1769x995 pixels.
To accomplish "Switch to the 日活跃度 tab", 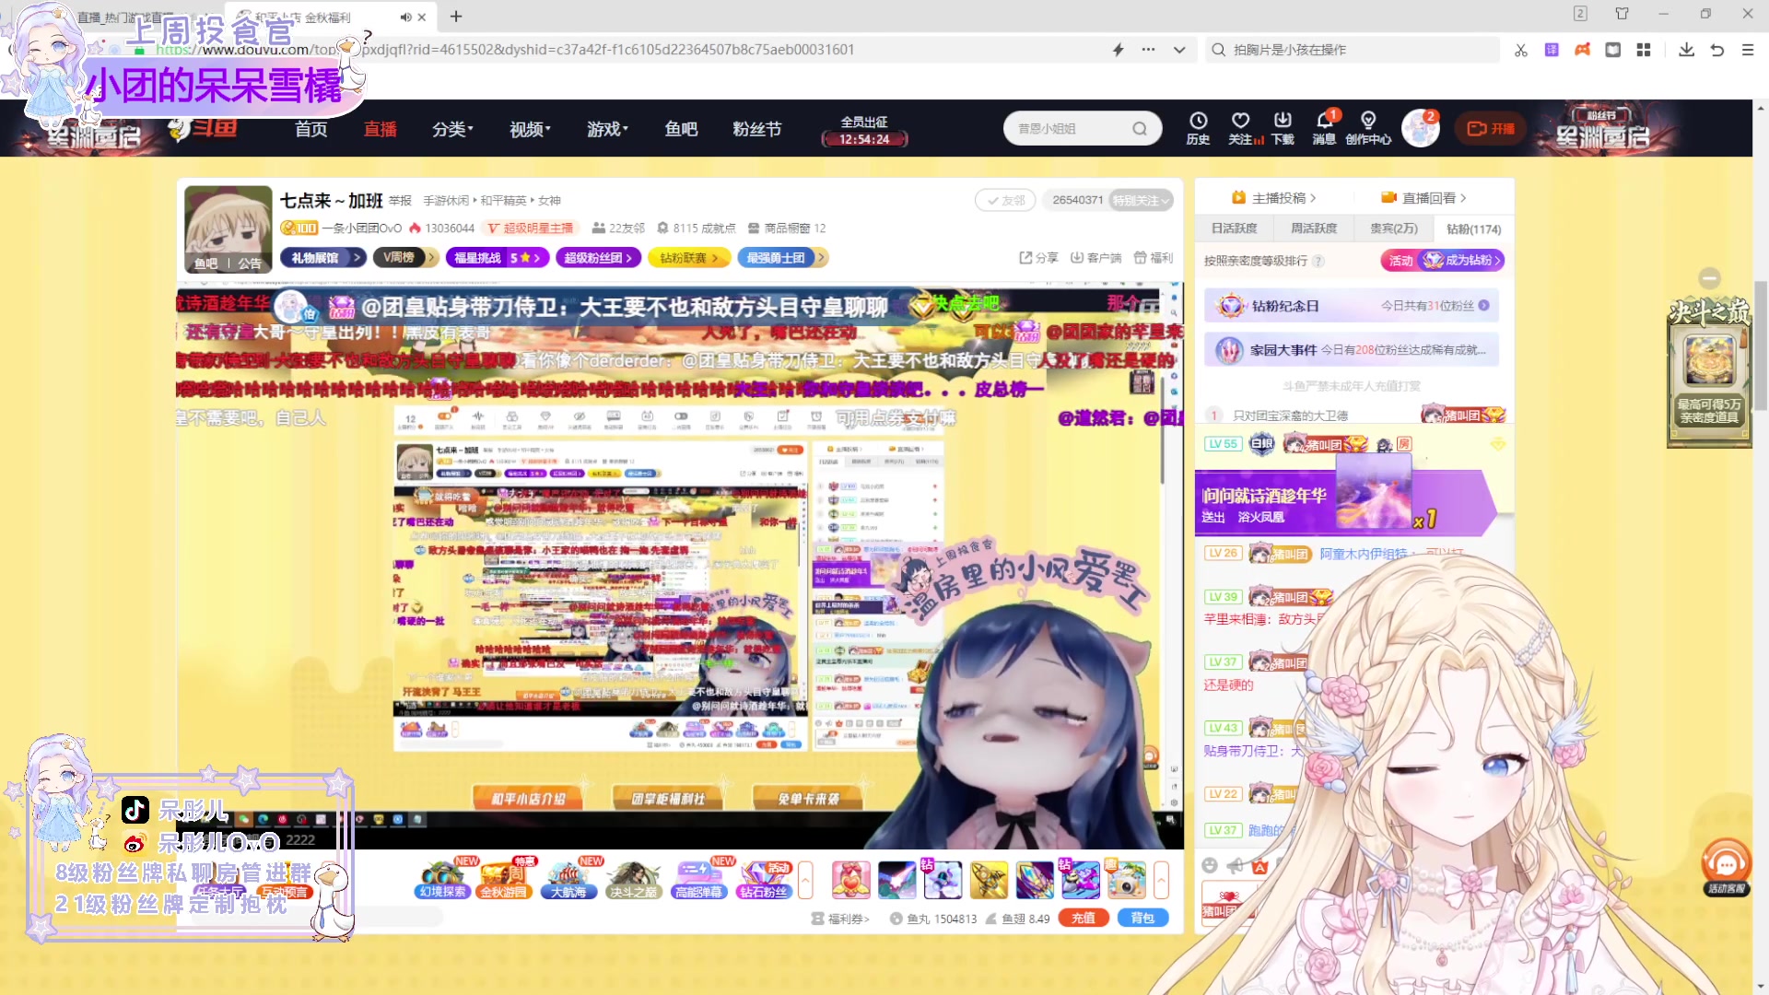I will pyautogui.click(x=1235, y=228).
